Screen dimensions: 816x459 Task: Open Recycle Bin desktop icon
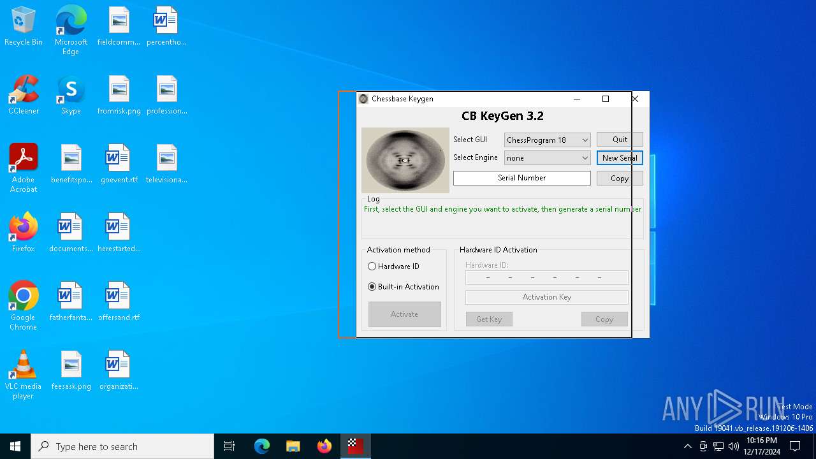pos(24,27)
